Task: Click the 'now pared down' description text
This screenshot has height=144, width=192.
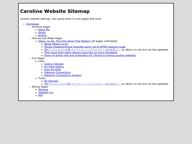Action: [x=60, y=19]
